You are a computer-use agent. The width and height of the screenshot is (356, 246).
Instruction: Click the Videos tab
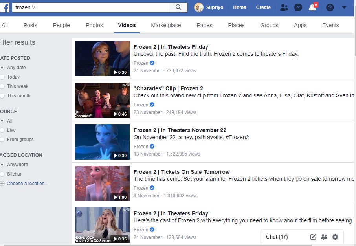coord(127,25)
